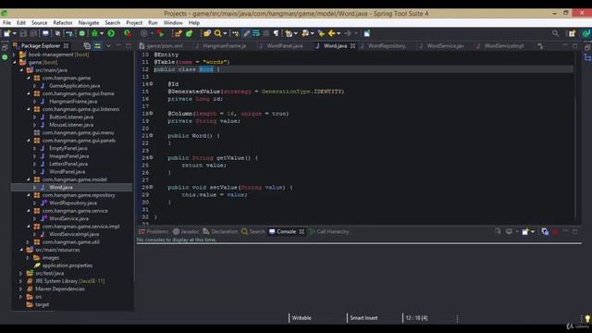Toggle Link with Editor in Package Explorer
592x333 pixels.
pyautogui.click(x=97, y=45)
